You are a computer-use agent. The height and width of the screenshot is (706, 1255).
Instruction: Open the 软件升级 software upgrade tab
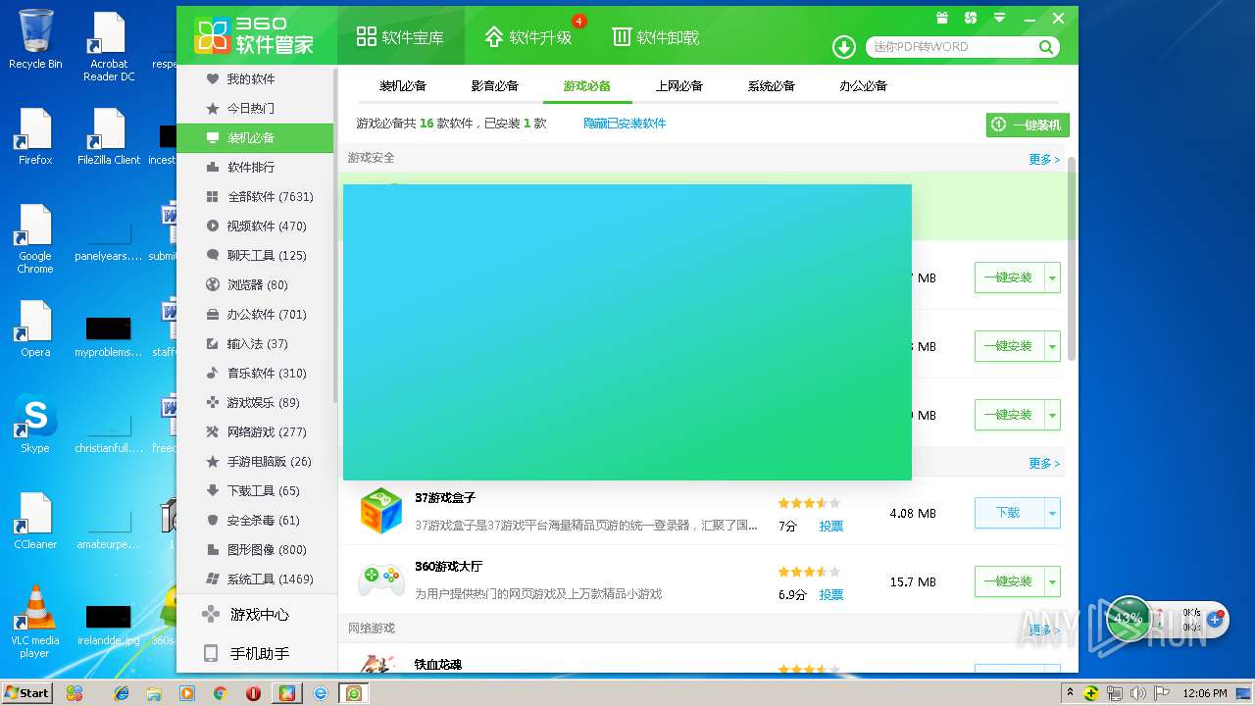point(527,37)
